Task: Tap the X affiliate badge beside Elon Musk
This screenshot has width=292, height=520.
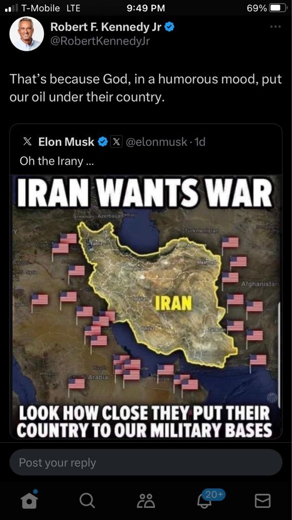Action: (x=116, y=142)
